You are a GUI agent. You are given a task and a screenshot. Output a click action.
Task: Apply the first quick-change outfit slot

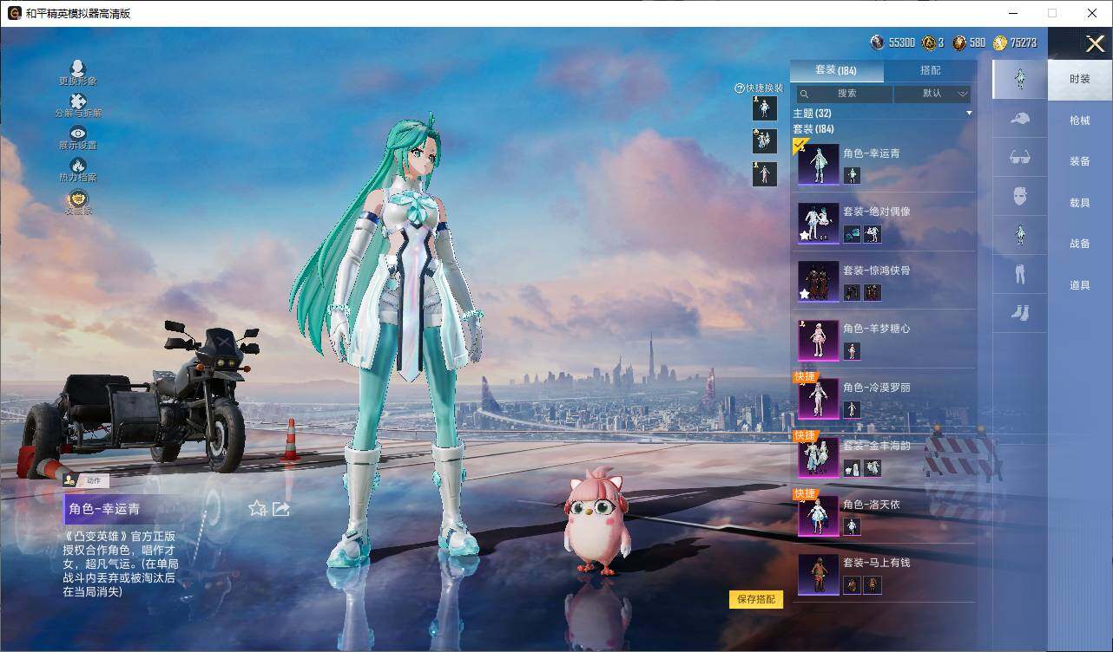[765, 108]
